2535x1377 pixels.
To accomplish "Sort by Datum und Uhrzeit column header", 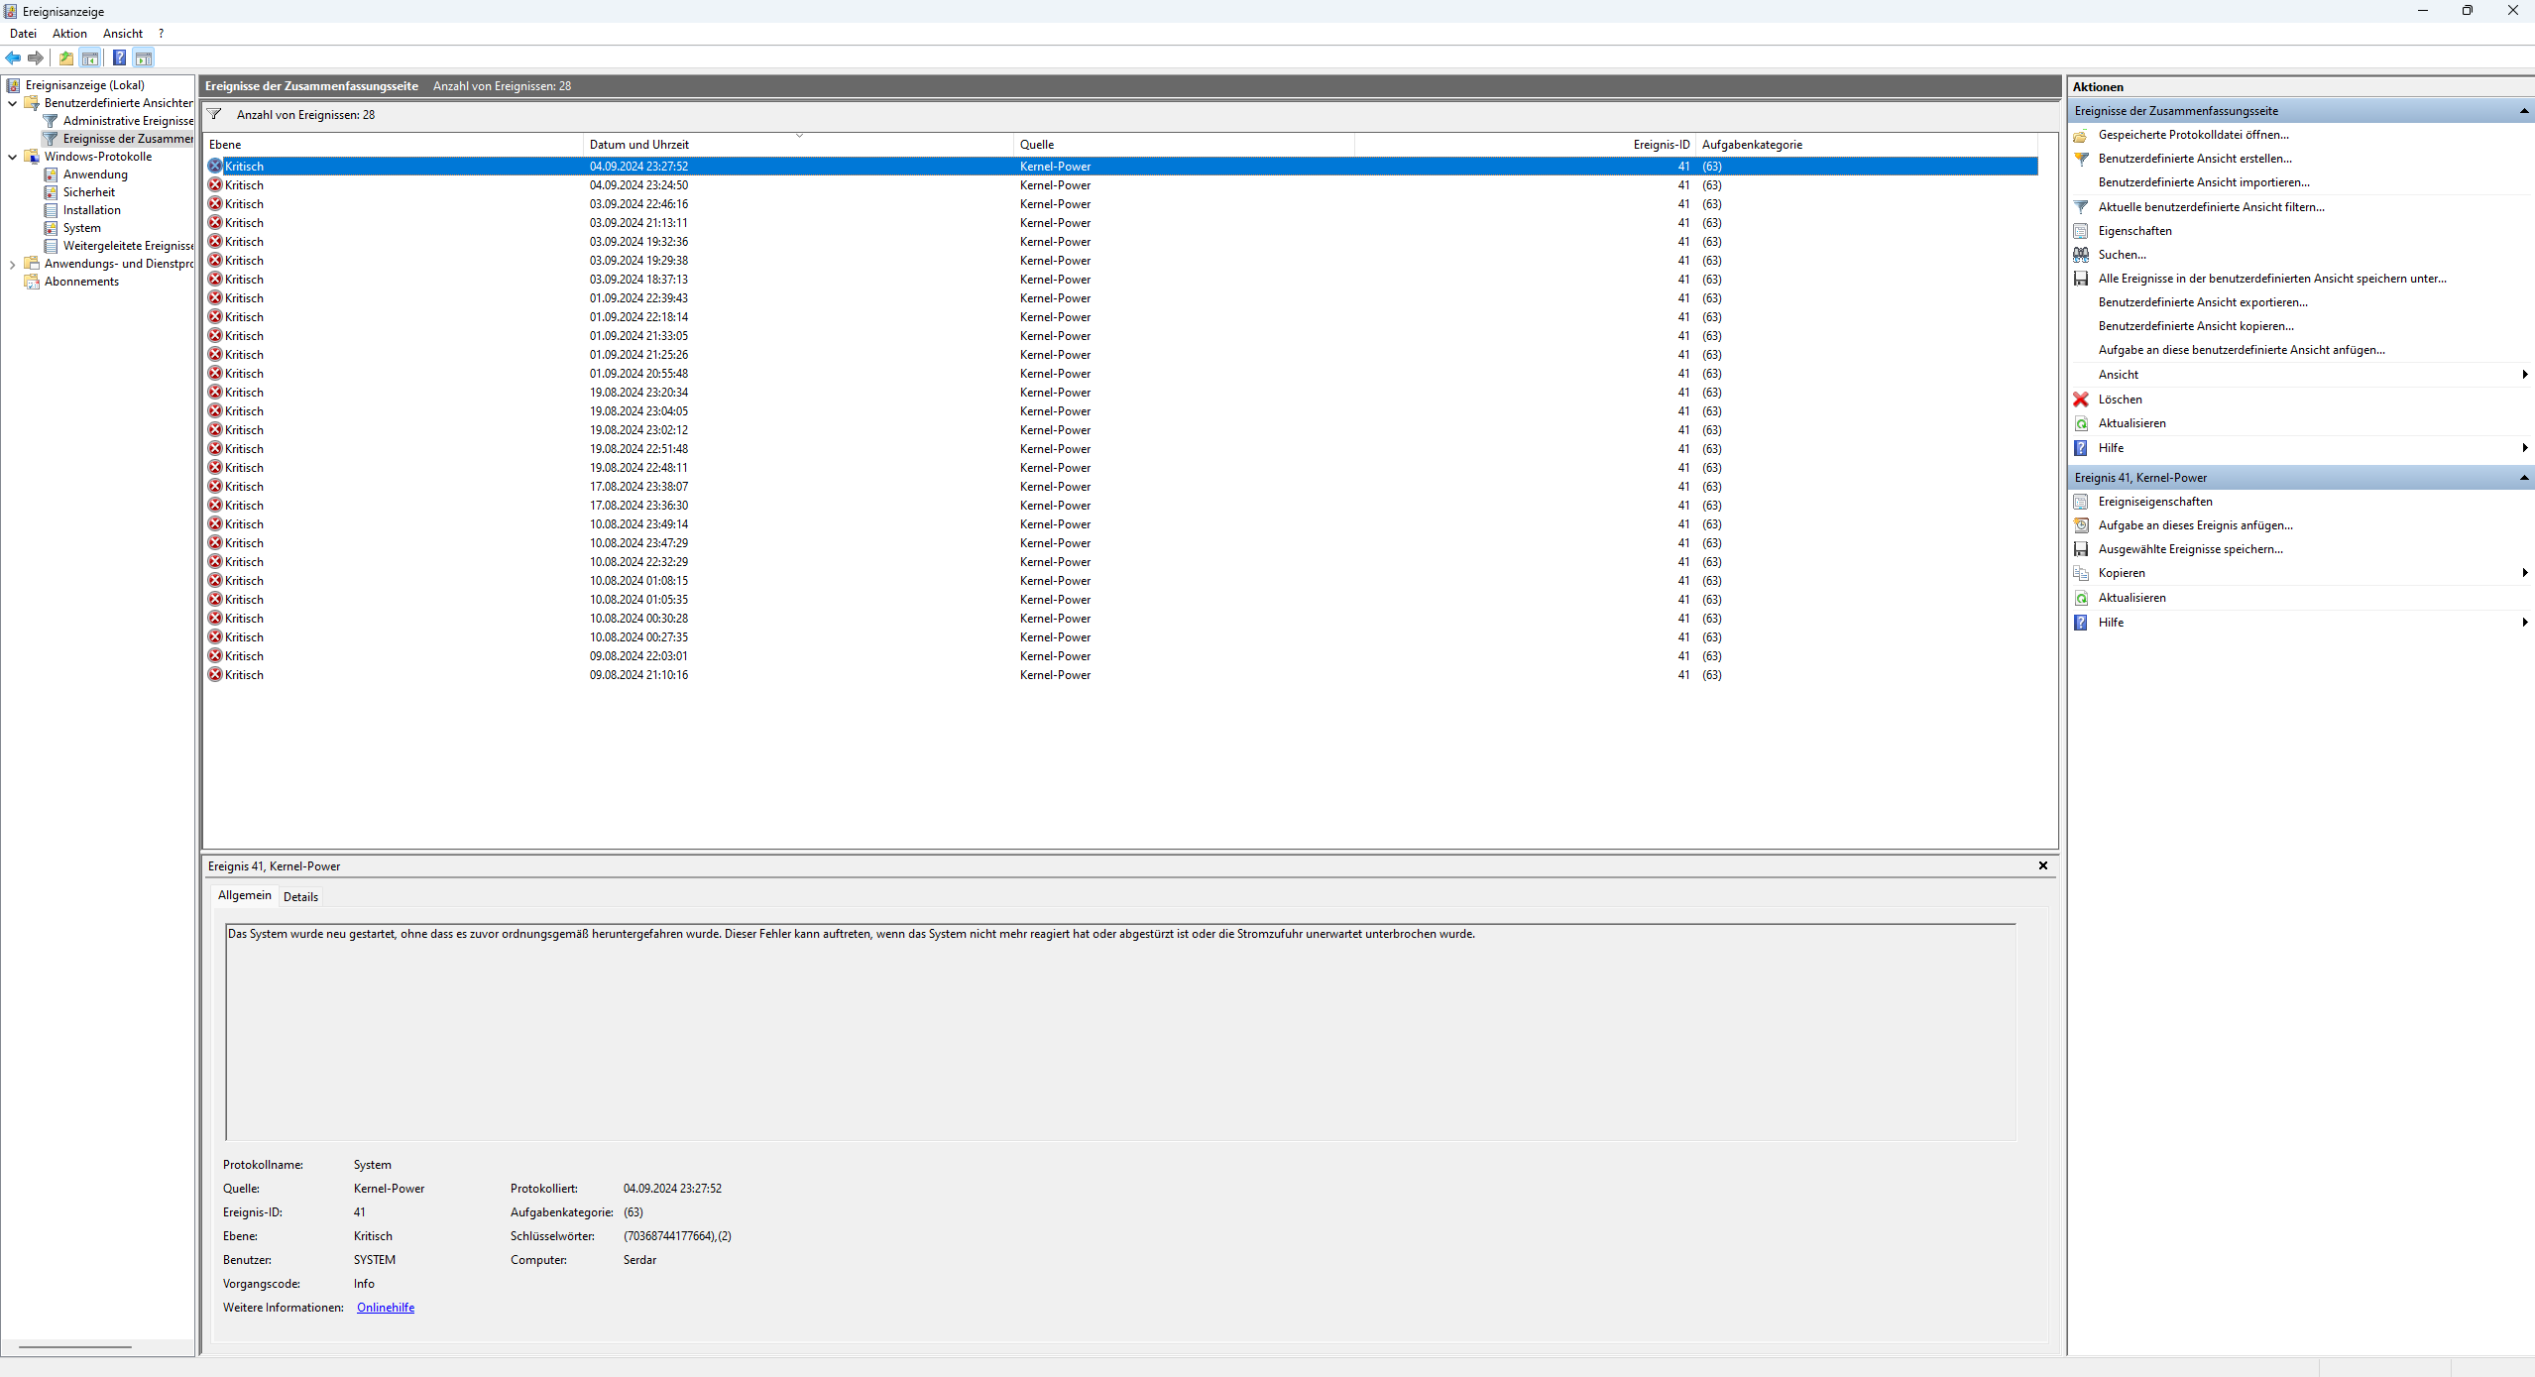I will pyautogui.click(x=638, y=145).
